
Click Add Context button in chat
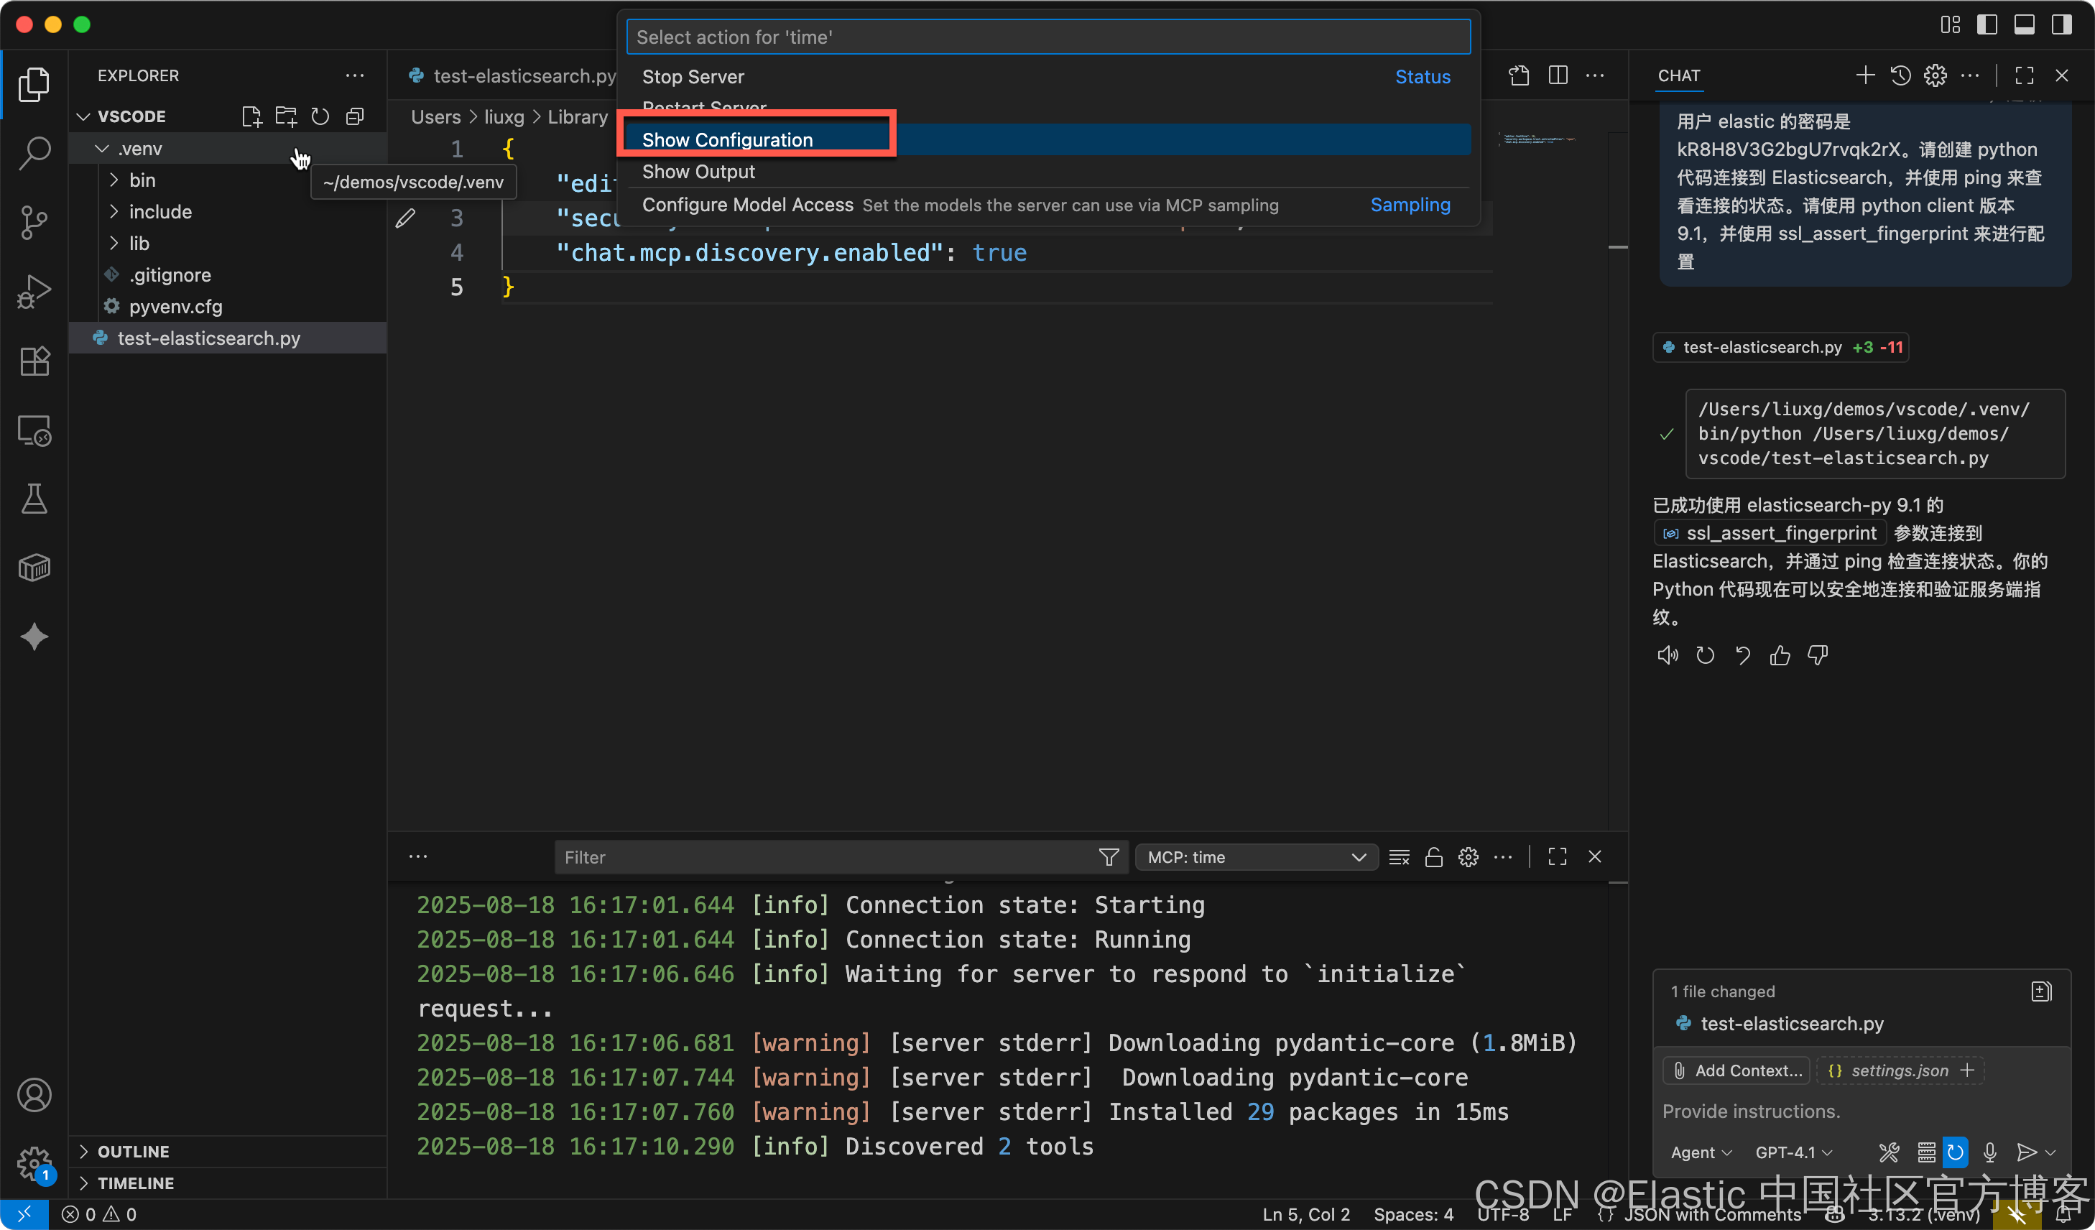point(1736,1071)
